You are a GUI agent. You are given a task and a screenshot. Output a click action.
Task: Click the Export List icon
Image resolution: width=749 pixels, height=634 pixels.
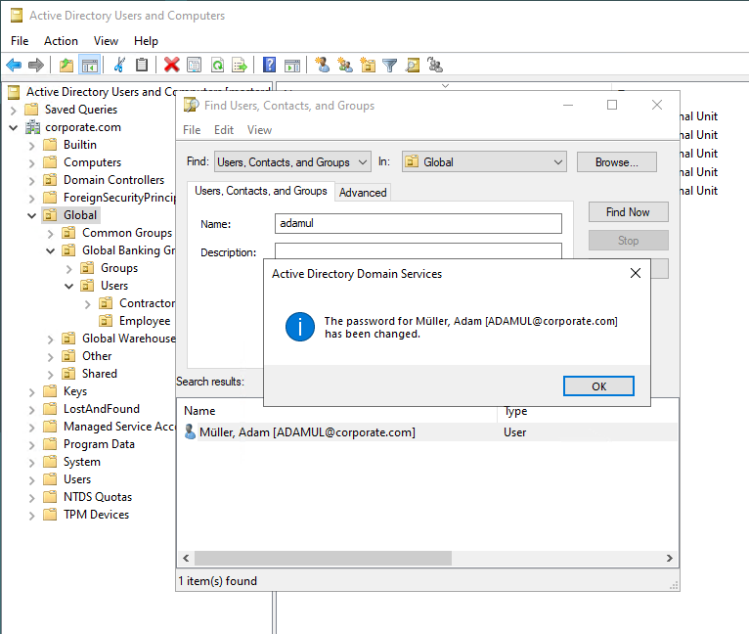point(240,65)
